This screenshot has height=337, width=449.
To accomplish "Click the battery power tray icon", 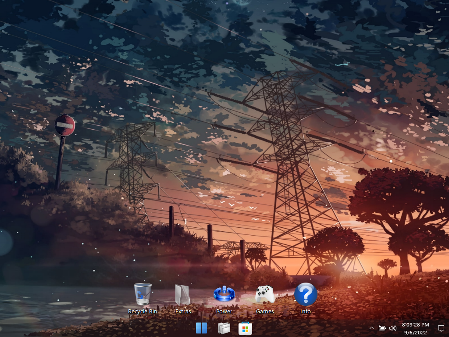I will coord(382,328).
